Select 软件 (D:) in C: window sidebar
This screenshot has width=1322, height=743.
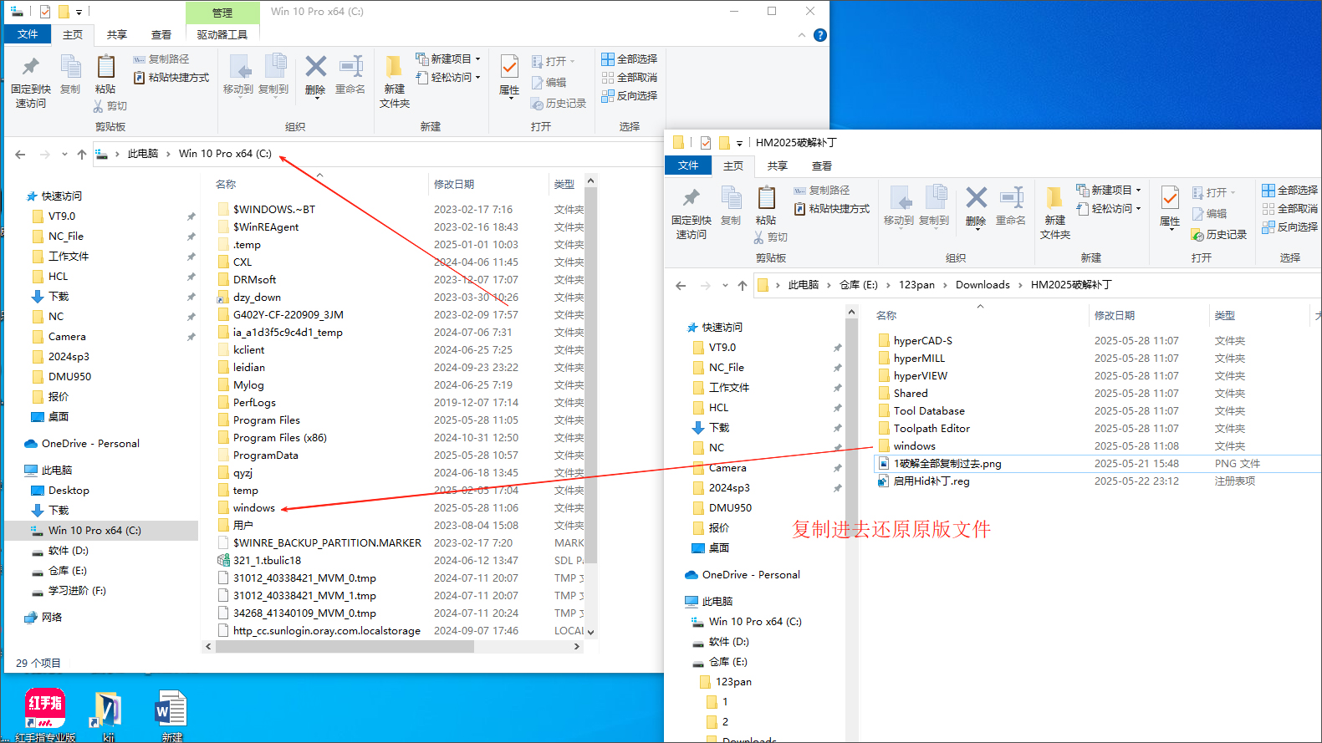[69, 551]
